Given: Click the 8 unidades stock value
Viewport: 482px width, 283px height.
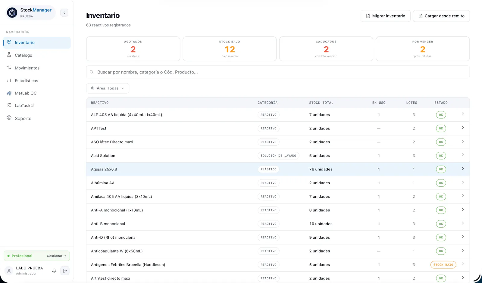Looking at the screenshot, I should (320, 210).
